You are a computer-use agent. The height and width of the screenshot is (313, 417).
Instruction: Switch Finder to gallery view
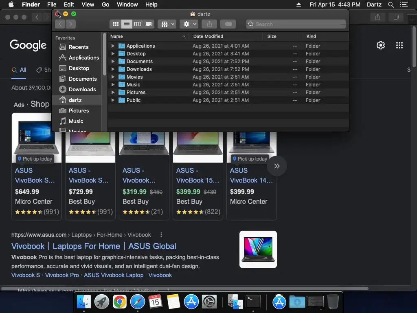[x=149, y=24]
